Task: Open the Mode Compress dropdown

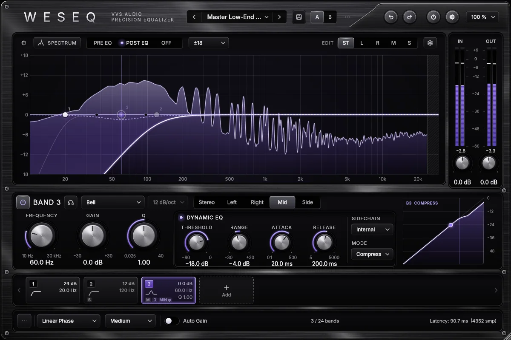Action: (x=372, y=254)
